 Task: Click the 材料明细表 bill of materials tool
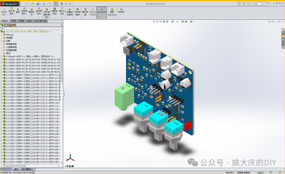pos(77,12)
